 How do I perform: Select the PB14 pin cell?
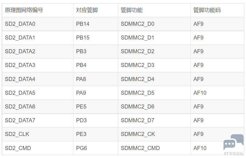coord(95,24)
